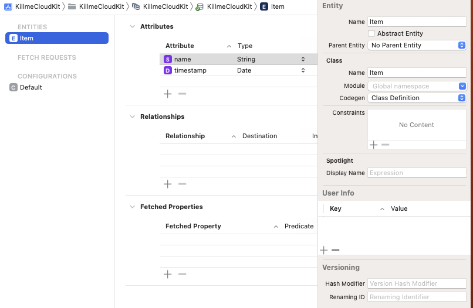This screenshot has width=473, height=308.
Task: Enable the Abstract Entity checkbox
Action: point(371,34)
